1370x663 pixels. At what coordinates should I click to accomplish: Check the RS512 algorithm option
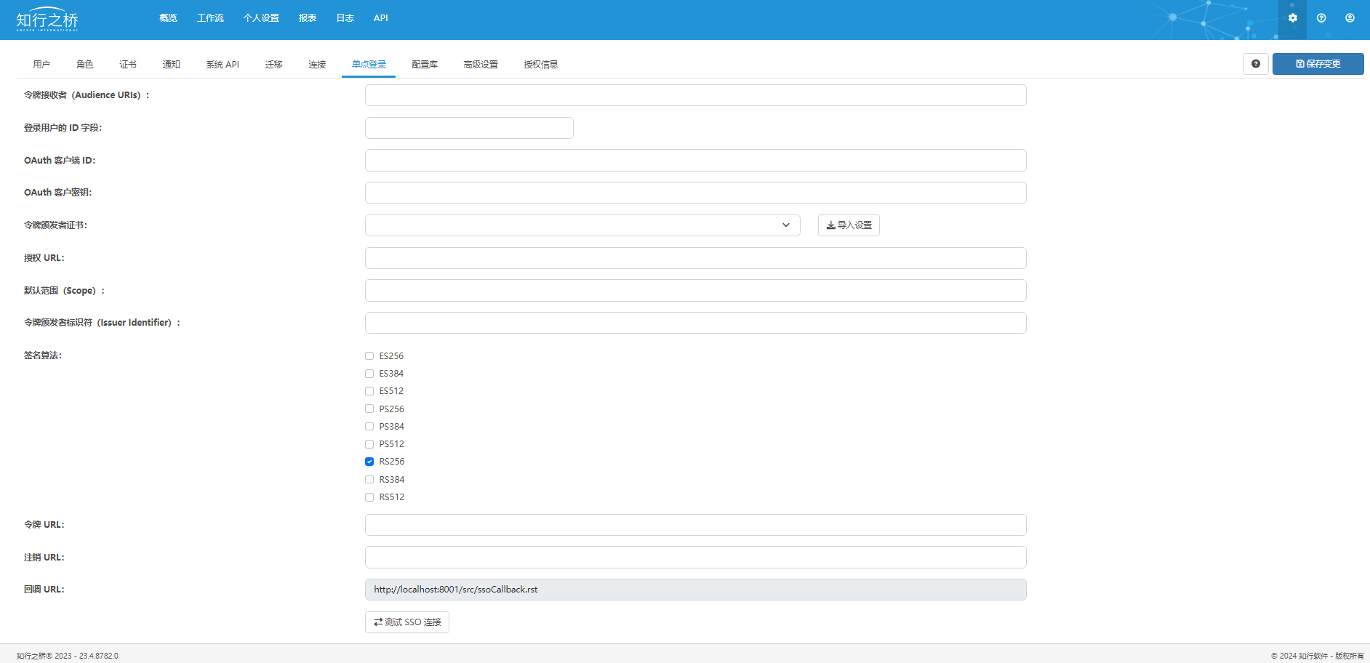369,497
